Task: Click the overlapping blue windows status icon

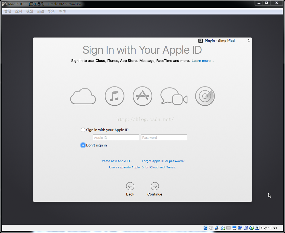Action: click(240, 228)
